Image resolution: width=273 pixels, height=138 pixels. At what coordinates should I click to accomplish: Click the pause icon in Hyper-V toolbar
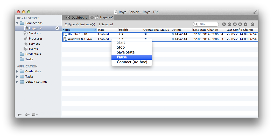coord(235,24)
